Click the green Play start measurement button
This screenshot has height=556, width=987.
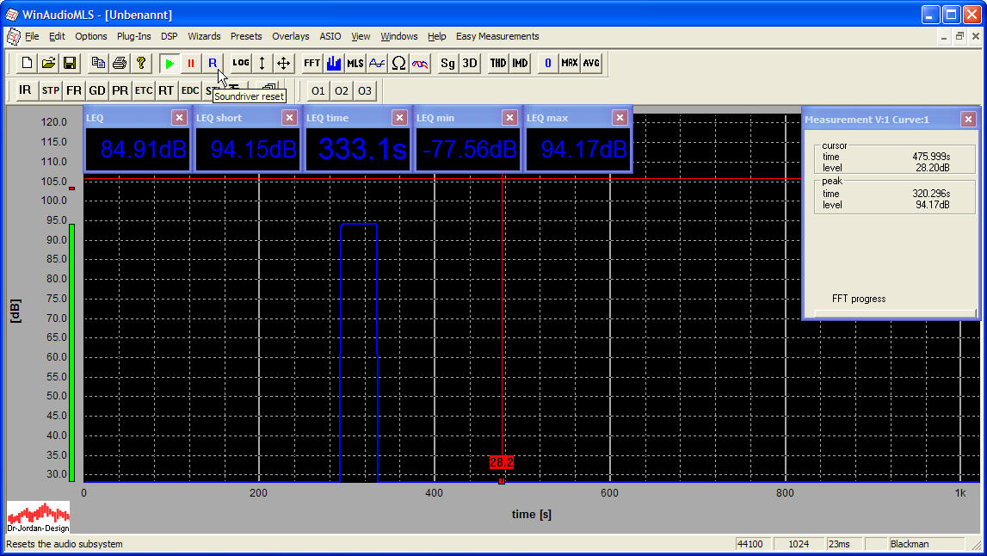(x=170, y=63)
